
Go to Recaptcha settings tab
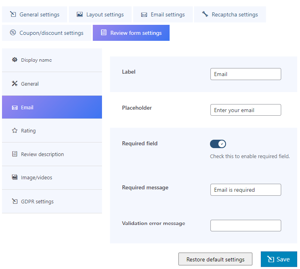(x=230, y=14)
